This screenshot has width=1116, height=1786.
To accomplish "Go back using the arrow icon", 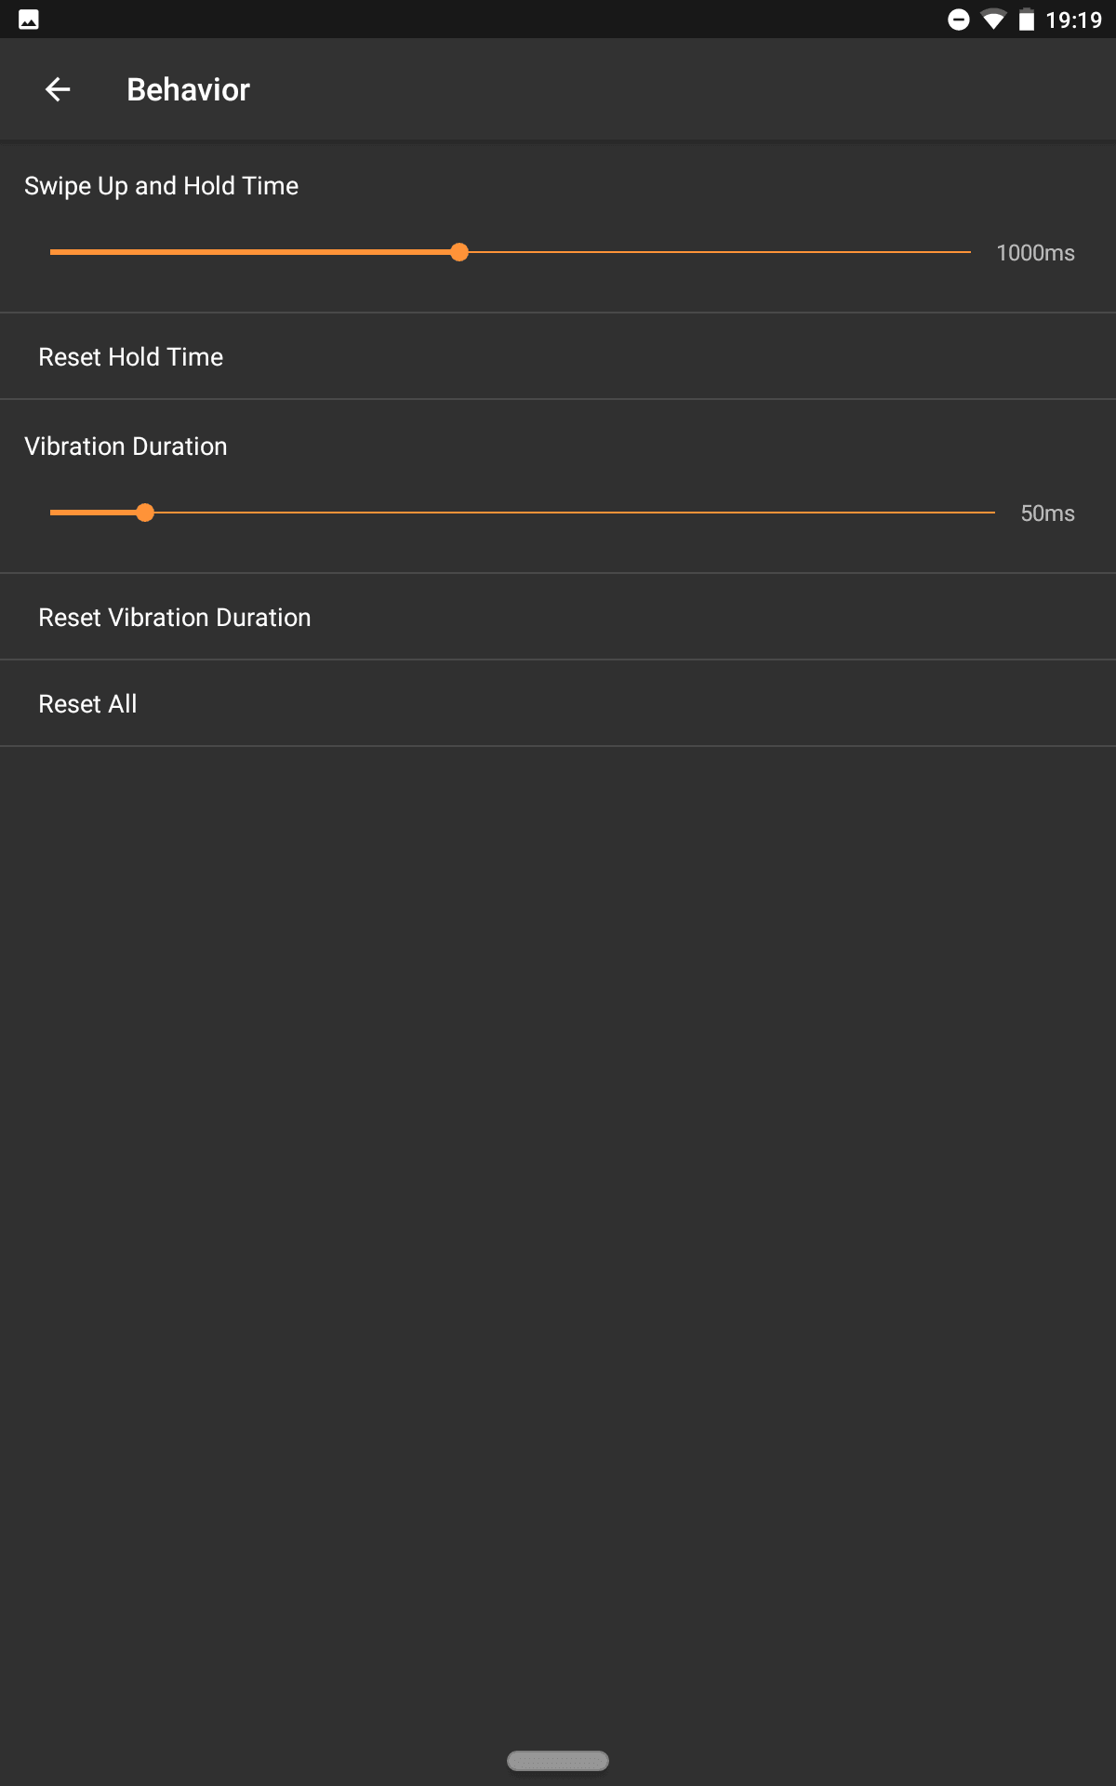I will coord(58,89).
